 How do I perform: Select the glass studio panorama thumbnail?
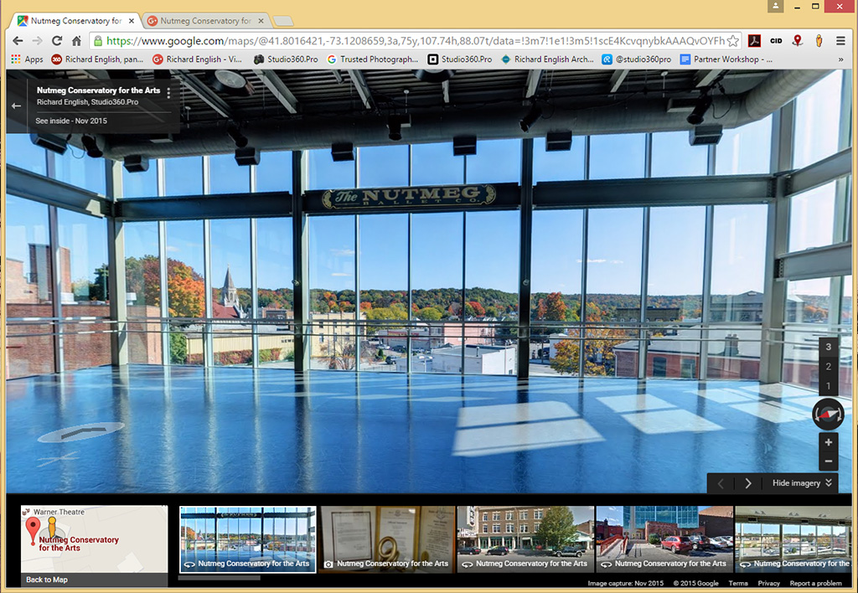point(248,539)
